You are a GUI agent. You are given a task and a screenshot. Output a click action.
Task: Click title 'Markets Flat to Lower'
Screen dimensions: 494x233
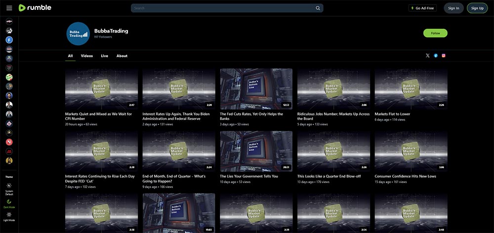click(x=392, y=114)
